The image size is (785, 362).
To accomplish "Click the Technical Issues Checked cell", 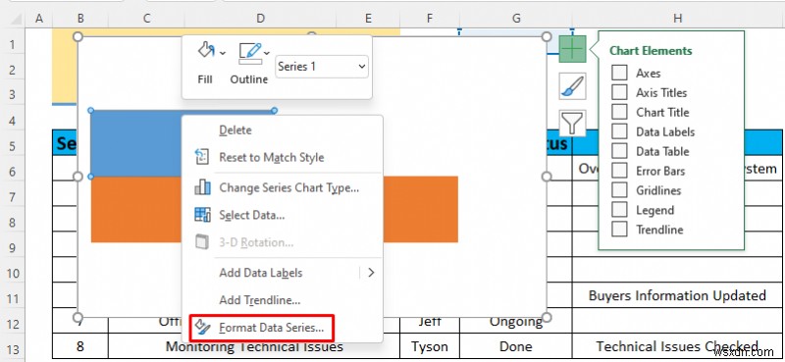I will (x=677, y=346).
